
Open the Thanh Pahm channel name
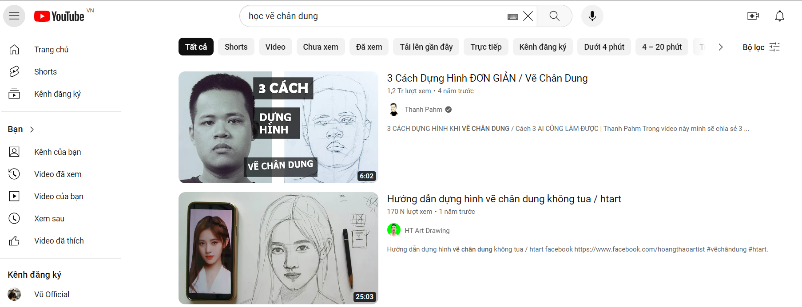coord(424,110)
